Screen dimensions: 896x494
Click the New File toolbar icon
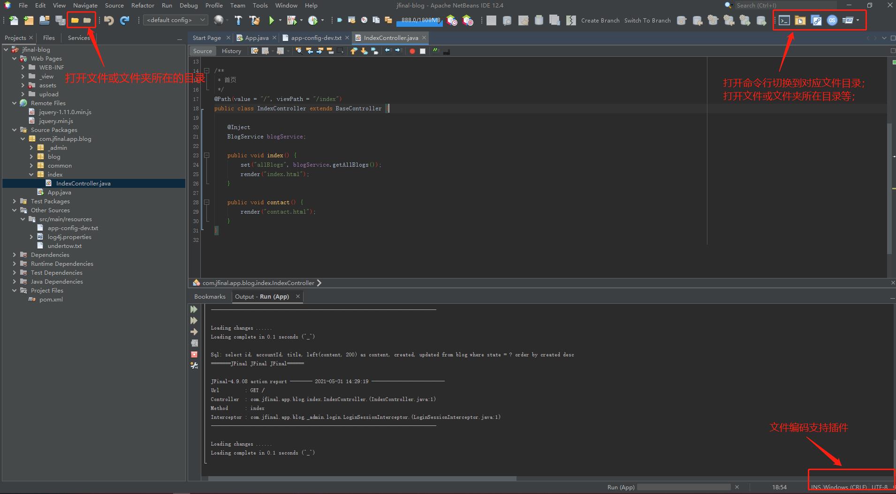coord(14,20)
